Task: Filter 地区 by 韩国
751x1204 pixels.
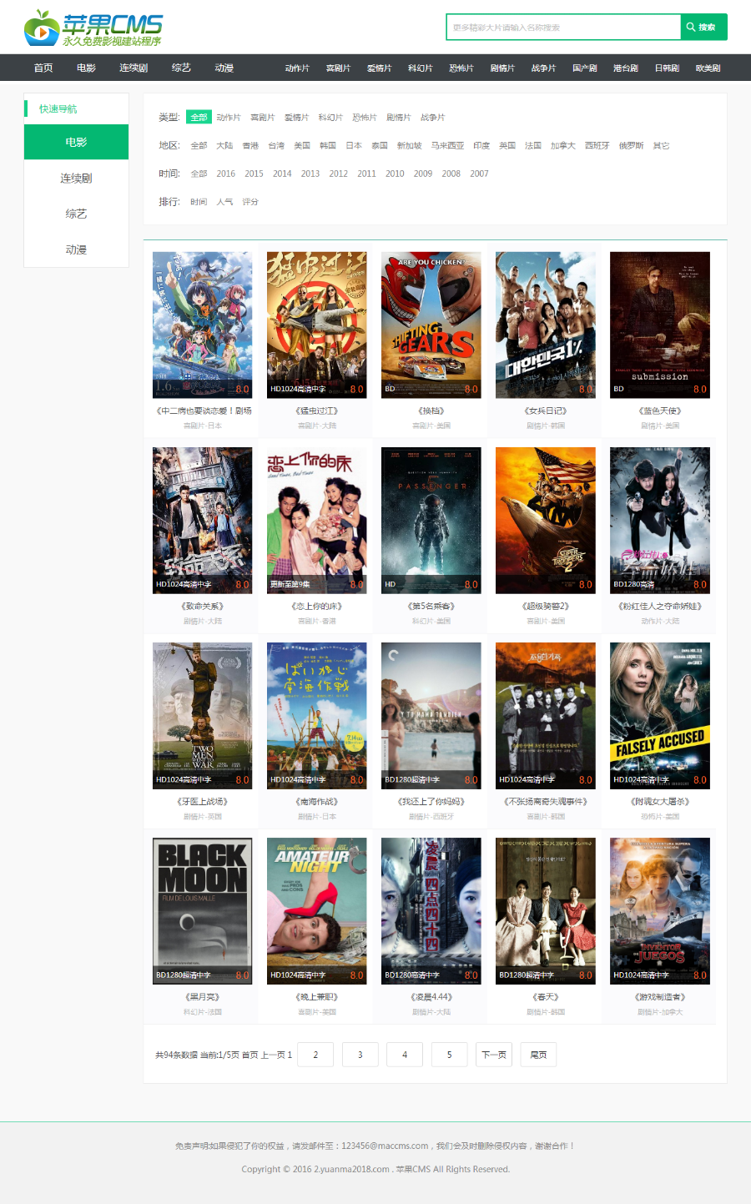Action: [328, 146]
